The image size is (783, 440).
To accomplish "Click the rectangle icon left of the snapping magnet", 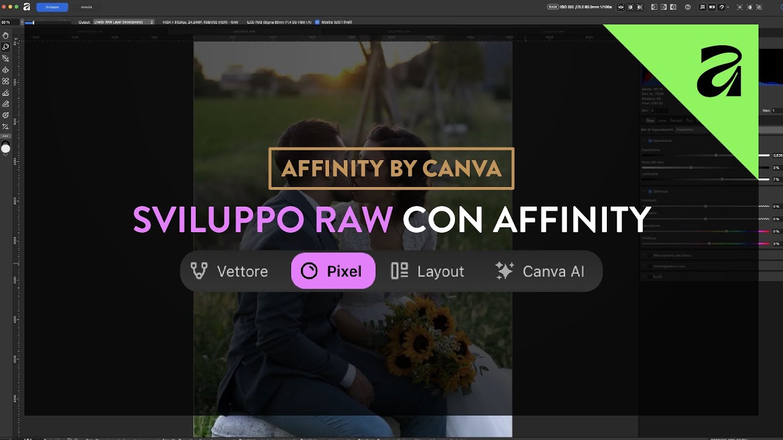I will [x=712, y=7].
